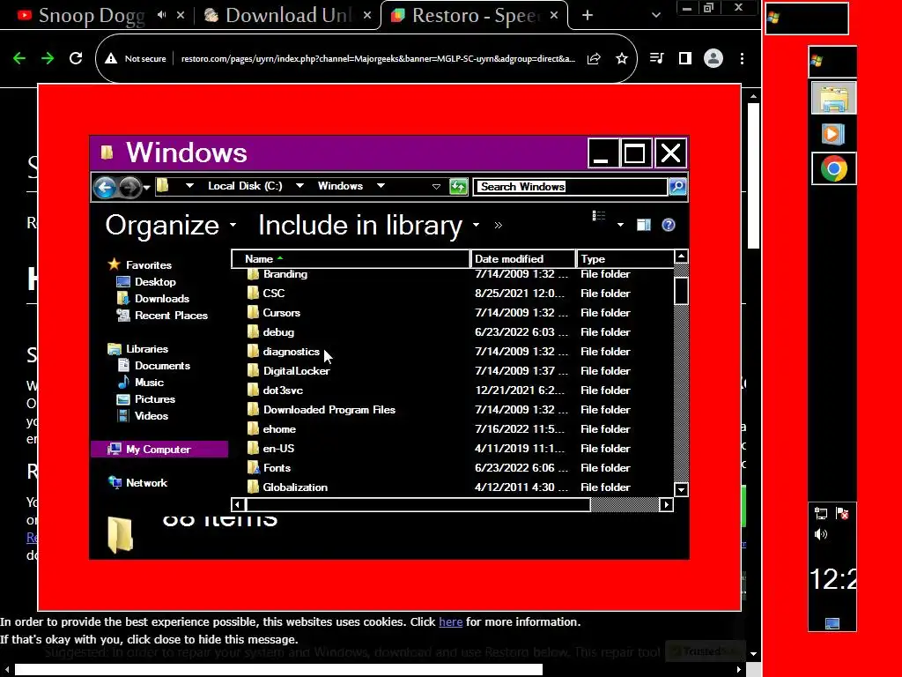Image resolution: width=902 pixels, height=677 pixels.
Task: Expand the Windows breadcrumb arrow
Action: point(381,186)
